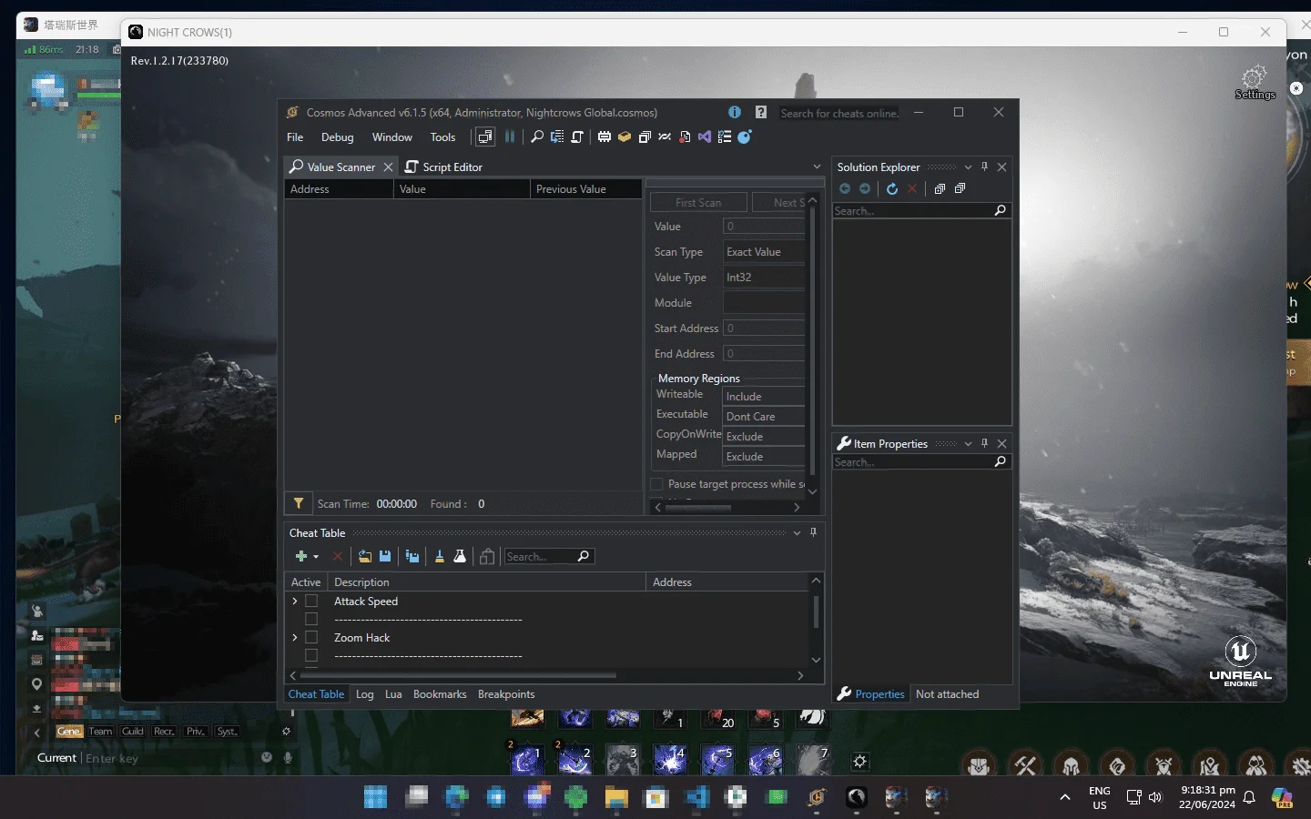The height and width of the screenshot is (819, 1311).
Task: Click the open cheat table folder icon
Action: [365, 556]
